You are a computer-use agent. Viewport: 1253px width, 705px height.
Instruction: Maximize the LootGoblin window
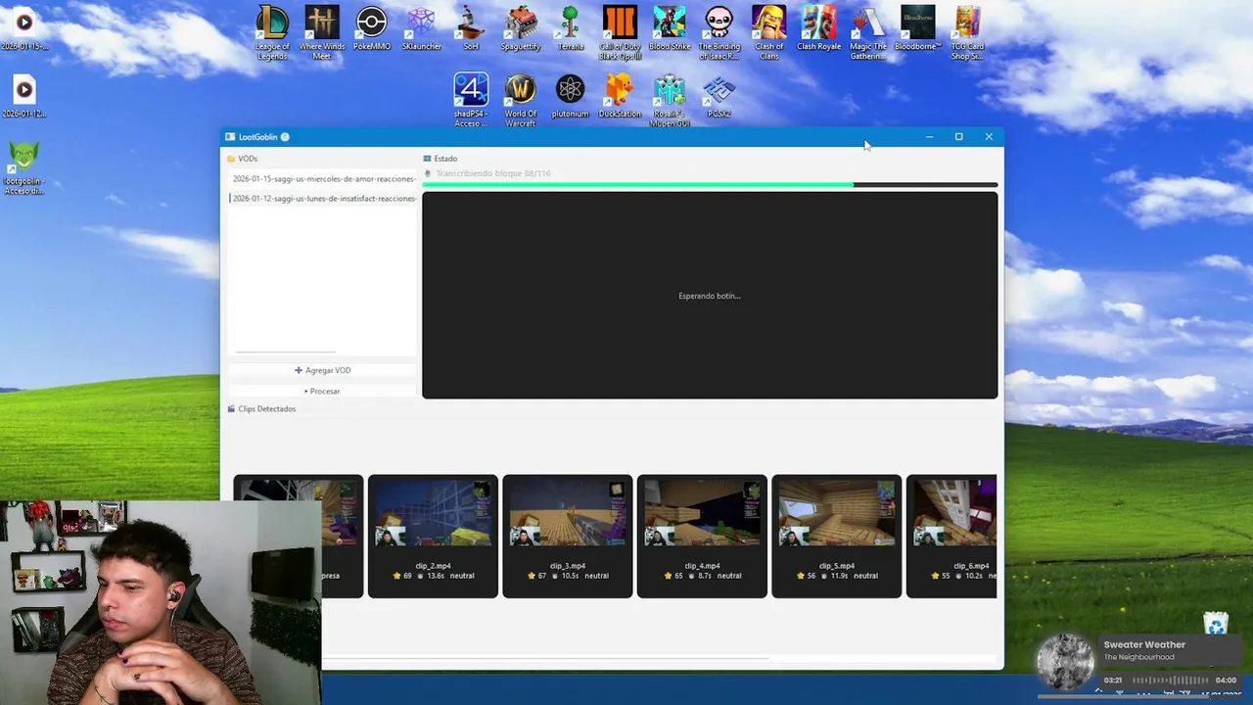click(x=959, y=137)
